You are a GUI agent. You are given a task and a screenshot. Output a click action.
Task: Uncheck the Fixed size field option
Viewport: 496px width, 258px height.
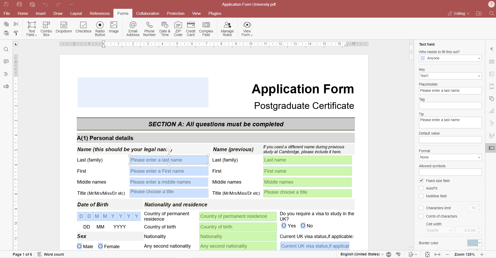(x=421, y=181)
